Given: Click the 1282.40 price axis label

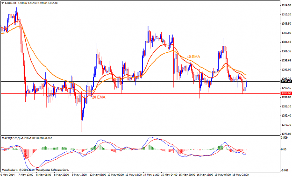Looking at the screenshot, I should 286,115.
